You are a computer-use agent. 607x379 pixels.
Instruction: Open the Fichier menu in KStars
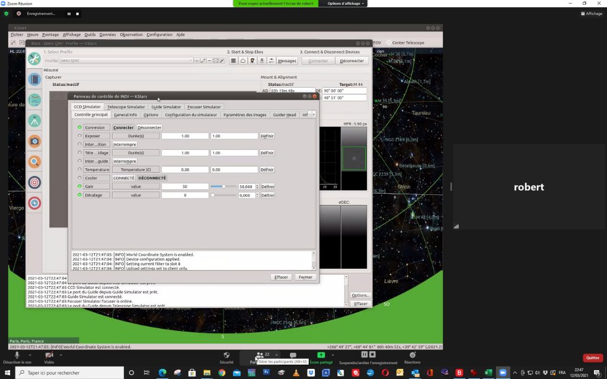(x=17, y=35)
